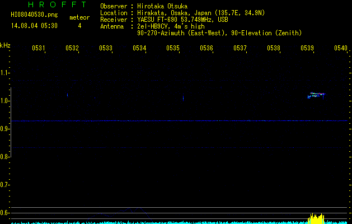Screen dimensions: 352x224
Task: Click the meteor count value 4
Action: coord(79,26)
